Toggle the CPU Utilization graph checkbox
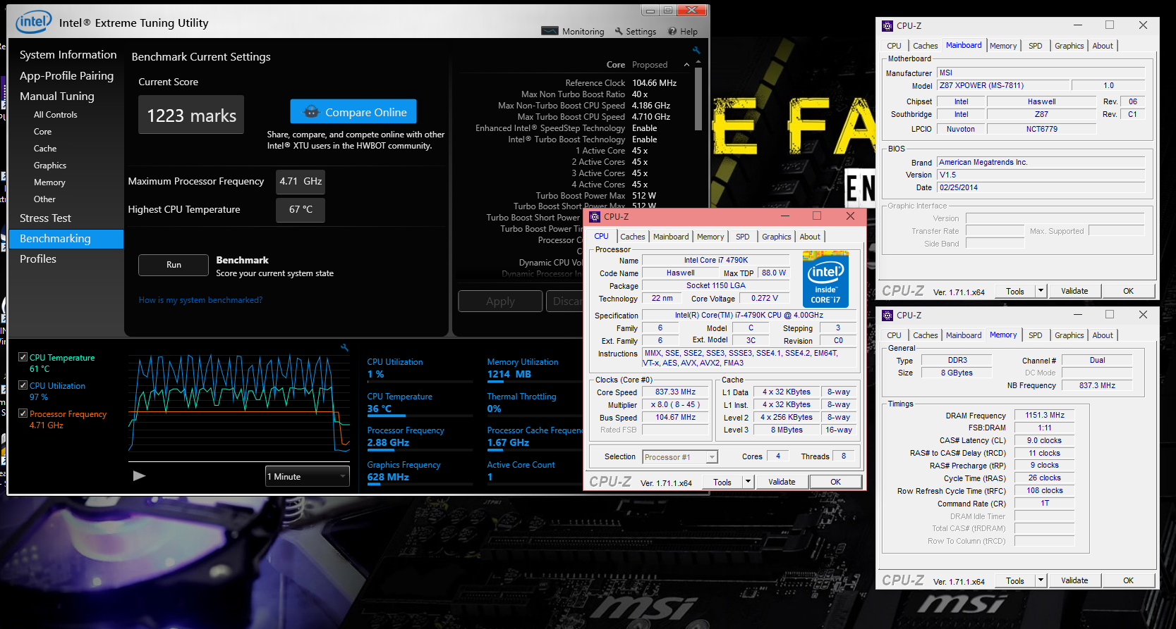The image size is (1176, 629). (x=23, y=385)
